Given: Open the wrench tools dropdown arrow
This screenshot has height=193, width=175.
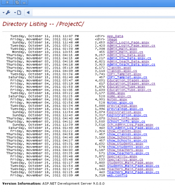Looking at the screenshot, I should pos(3,13).
